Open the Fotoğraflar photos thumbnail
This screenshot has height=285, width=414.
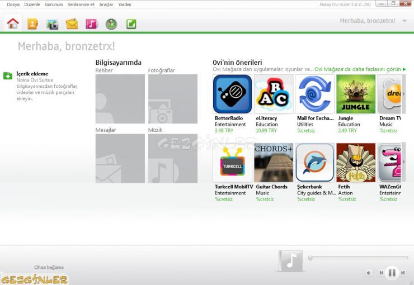click(x=173, y=99)
